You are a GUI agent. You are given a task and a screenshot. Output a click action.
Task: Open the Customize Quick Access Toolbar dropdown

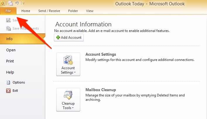click(23, 4)
